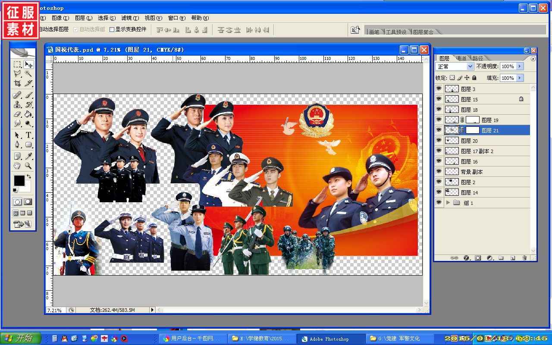Select the Eyedropper tool
The image size is (552, 345).
pos(28,156)
